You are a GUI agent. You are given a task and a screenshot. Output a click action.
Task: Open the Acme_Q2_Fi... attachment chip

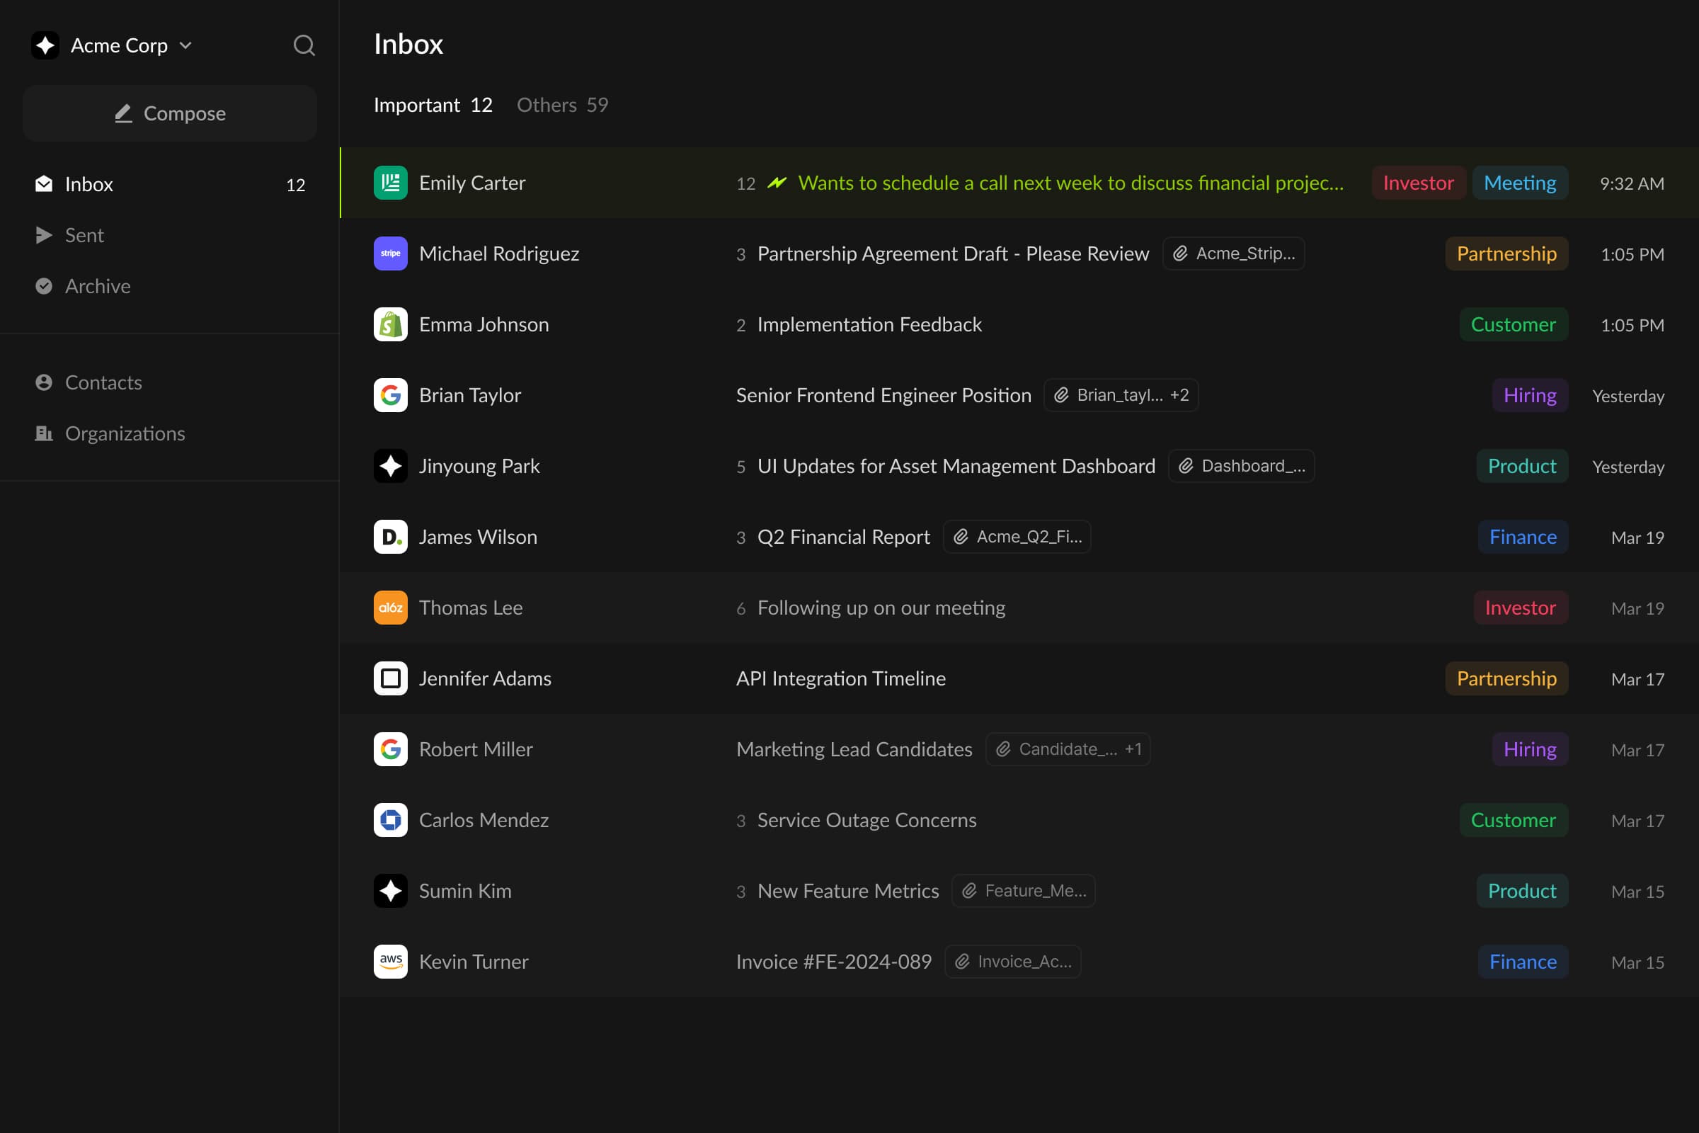1017,537
